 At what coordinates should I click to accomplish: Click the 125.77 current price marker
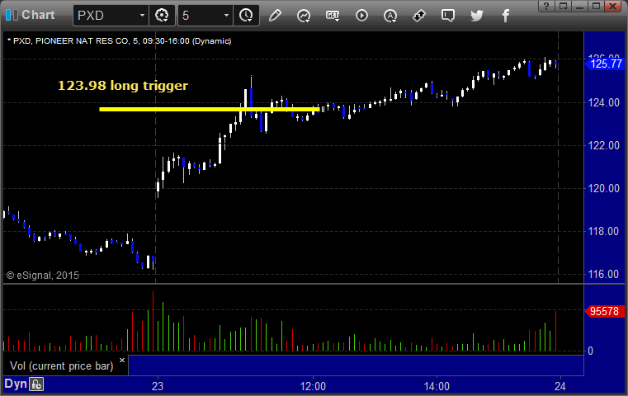coord(605,64)
